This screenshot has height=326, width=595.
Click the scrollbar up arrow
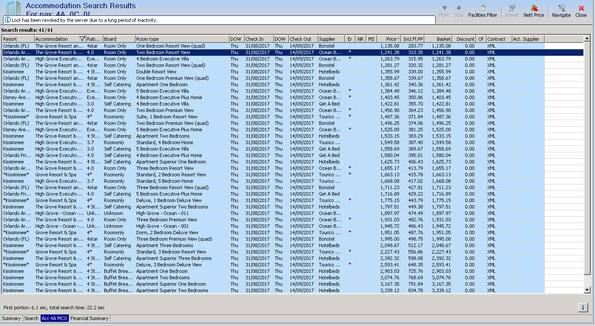[587, 39]
